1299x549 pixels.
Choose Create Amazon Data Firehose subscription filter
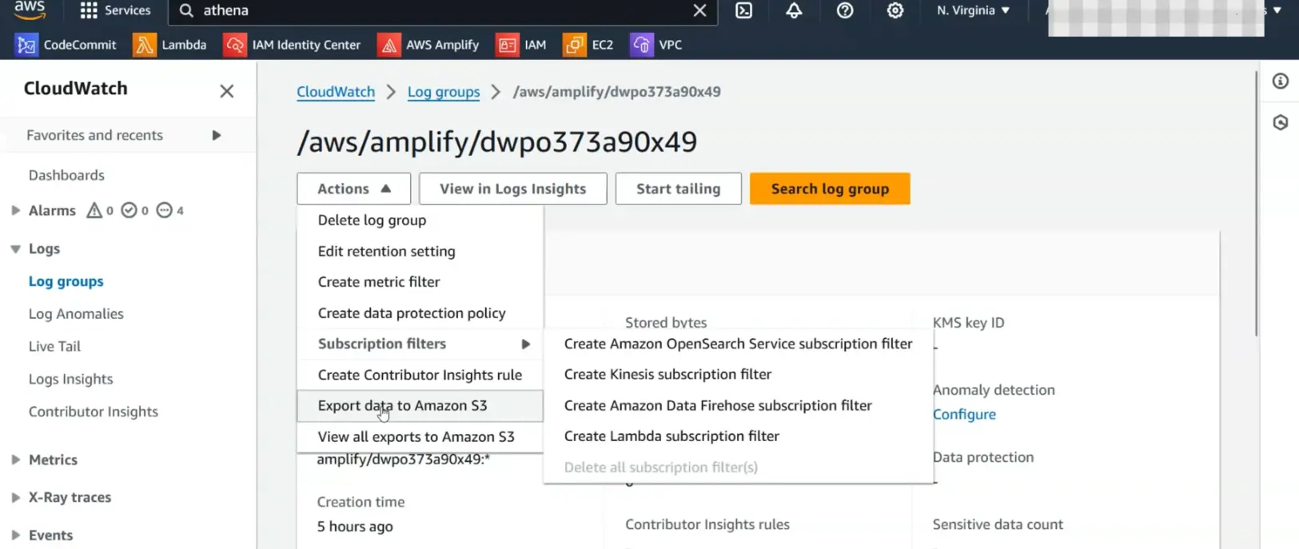[738, 405]
